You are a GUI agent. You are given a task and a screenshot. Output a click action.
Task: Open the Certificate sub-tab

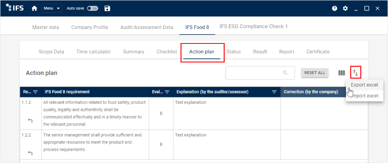[x=318, y=52]
